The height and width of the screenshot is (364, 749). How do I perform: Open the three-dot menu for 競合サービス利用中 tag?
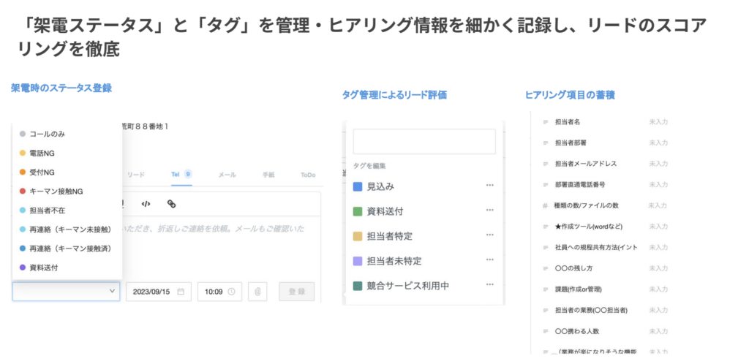[489, 286]
